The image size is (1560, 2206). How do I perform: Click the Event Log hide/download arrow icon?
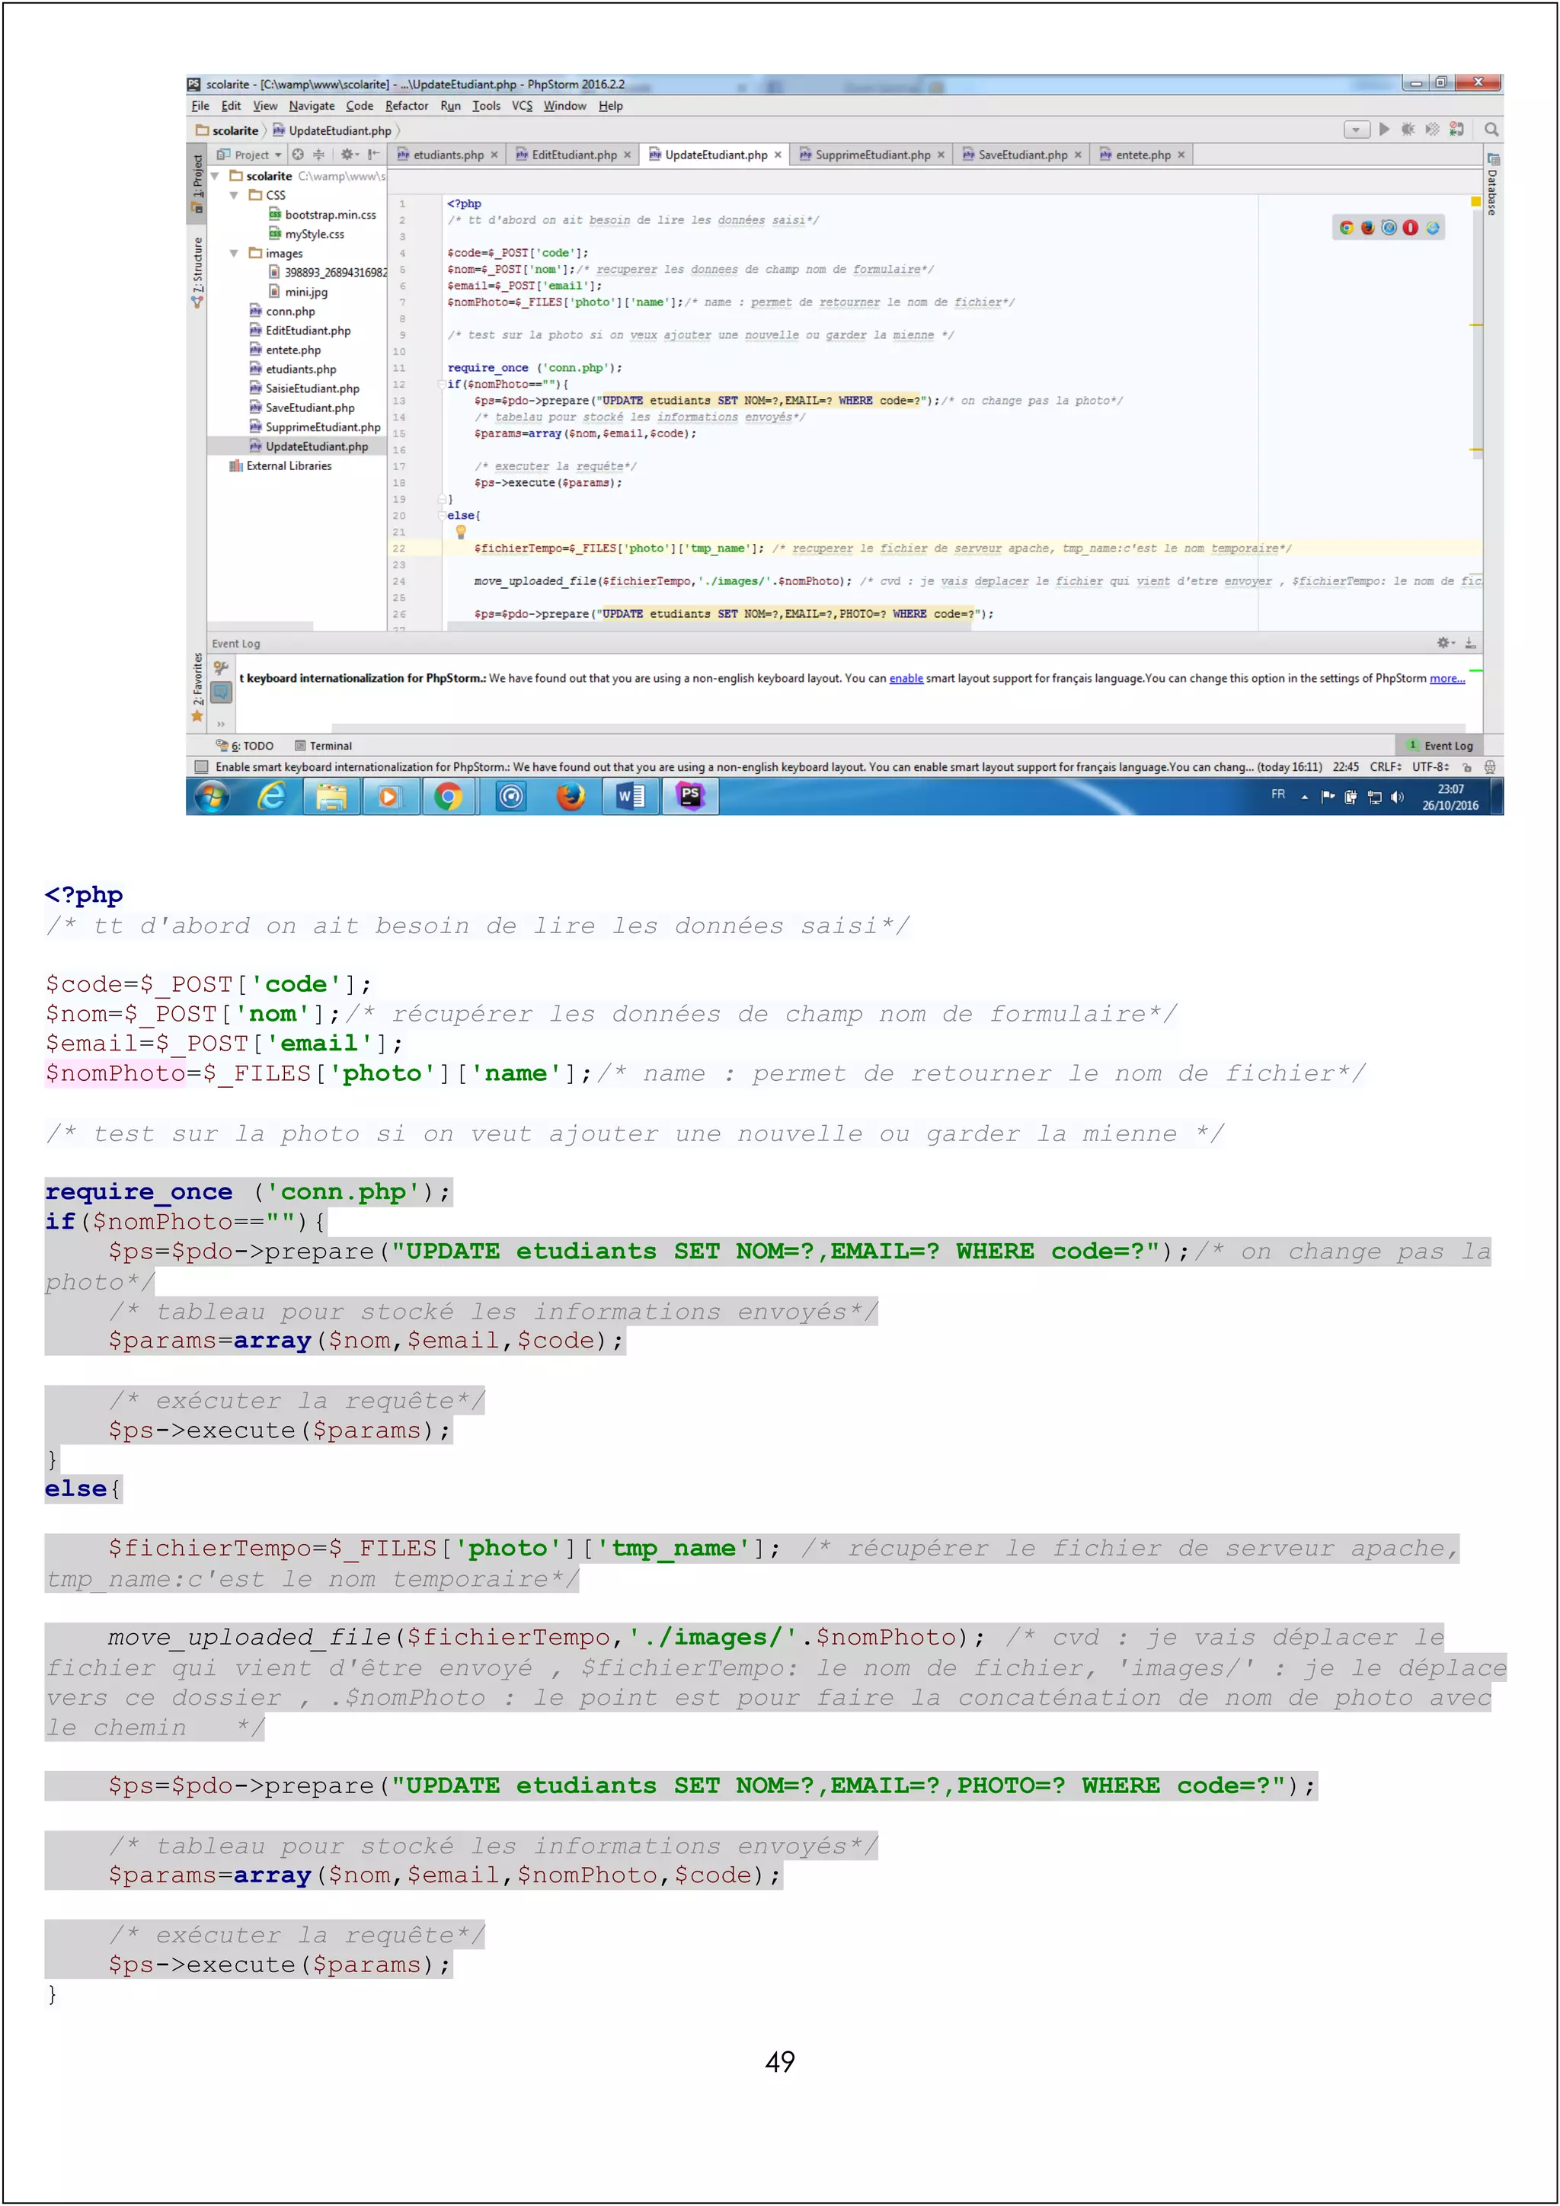pyautogui.click(x=1471, y=643)
